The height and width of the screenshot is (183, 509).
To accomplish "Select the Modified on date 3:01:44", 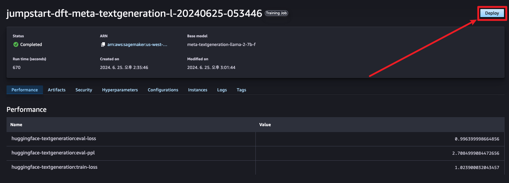I will (x=211, y=67).
